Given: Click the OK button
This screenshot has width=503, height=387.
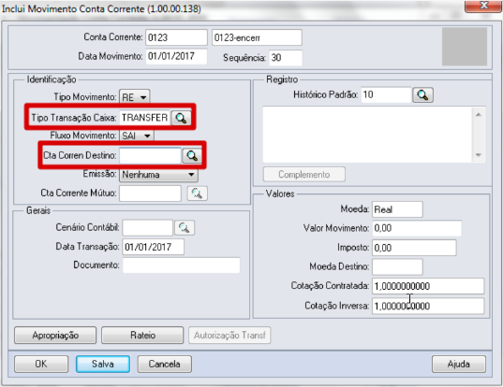Looking at the screenshot, I should tap(41, 364).
